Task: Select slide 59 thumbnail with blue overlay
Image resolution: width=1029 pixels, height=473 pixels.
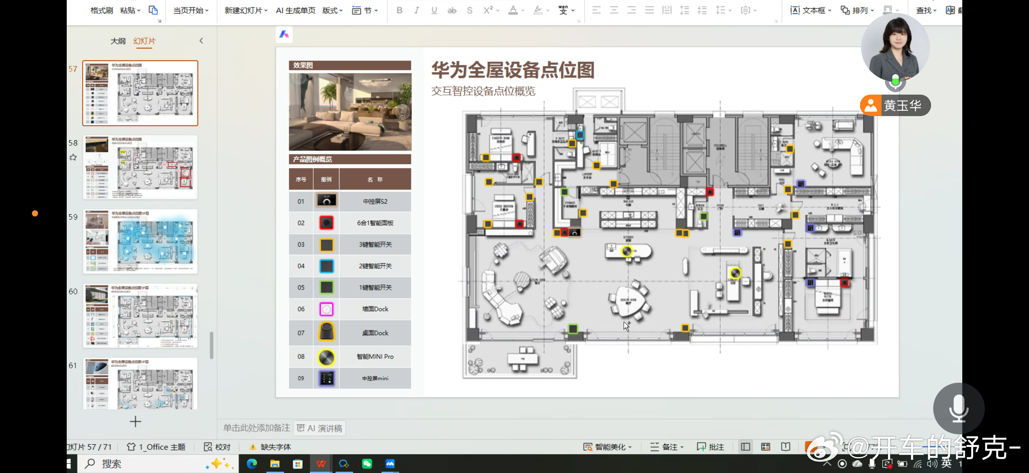Action: pos(140,241)
